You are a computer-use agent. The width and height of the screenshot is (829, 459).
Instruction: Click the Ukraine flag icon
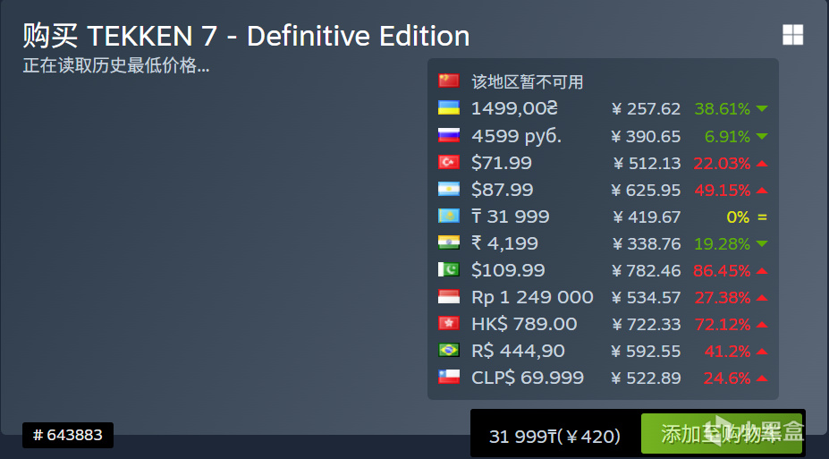448,108
